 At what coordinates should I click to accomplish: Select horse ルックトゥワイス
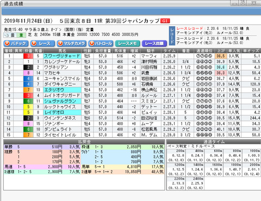pos(62,107)
